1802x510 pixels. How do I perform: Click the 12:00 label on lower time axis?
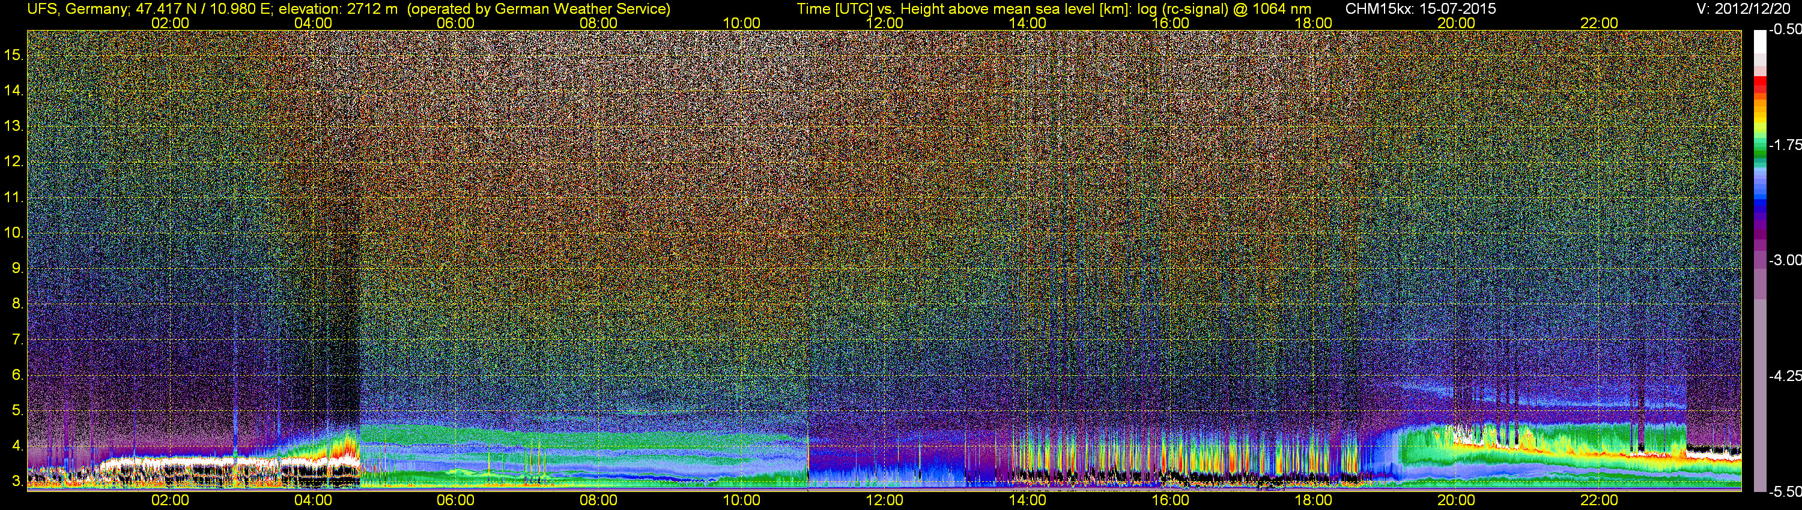[884, 500]
